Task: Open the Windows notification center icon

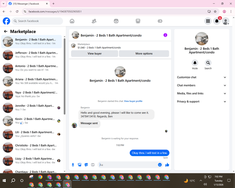Action: click(229, 180)
